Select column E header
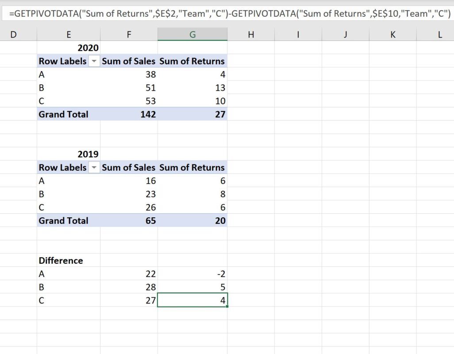Screen dimensions: 454x354 coord(69,35)
